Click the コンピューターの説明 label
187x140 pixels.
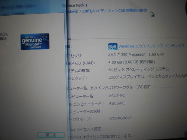[x=85, y=111]
